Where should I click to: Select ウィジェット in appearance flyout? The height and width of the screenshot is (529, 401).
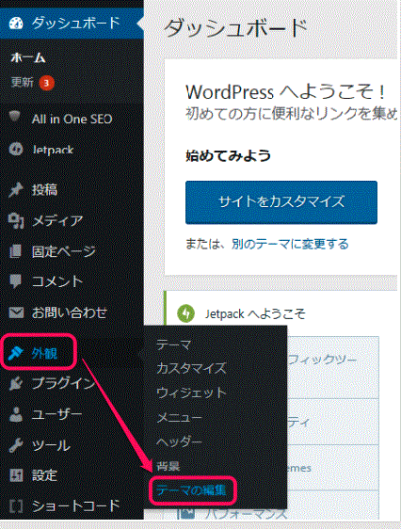pos(191,393)
